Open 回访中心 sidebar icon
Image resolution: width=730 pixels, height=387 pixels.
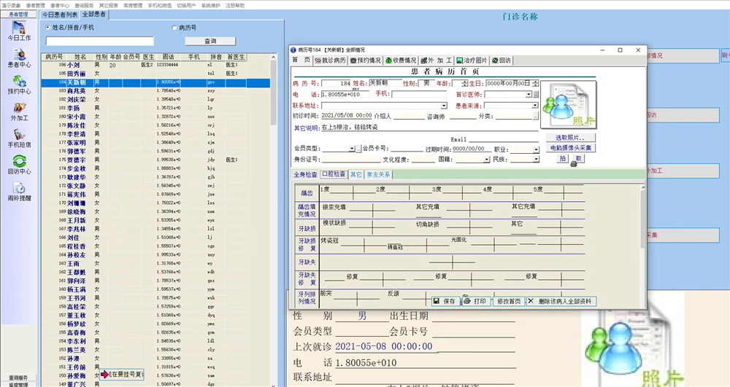pyautogui.click(x=19, y=165)
